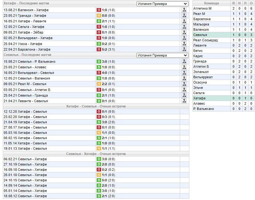
Task: Open Испания Примера dropdown for Севилья matches
Action: pyautogui.click(x=162, y=55)
